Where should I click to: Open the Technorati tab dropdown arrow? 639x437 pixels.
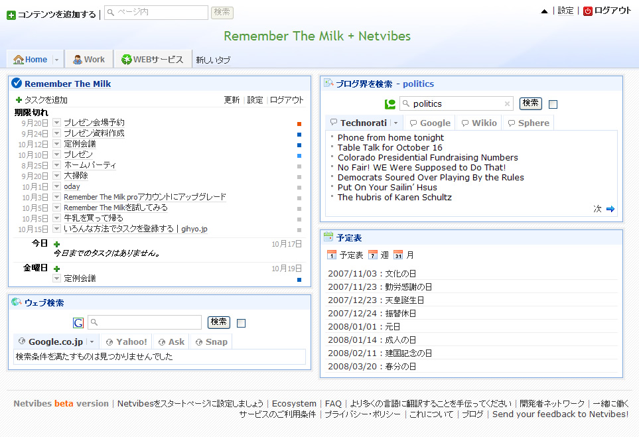[395, 123]
